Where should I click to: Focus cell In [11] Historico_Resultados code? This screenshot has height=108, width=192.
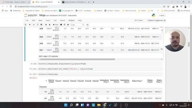click(100, 74)
